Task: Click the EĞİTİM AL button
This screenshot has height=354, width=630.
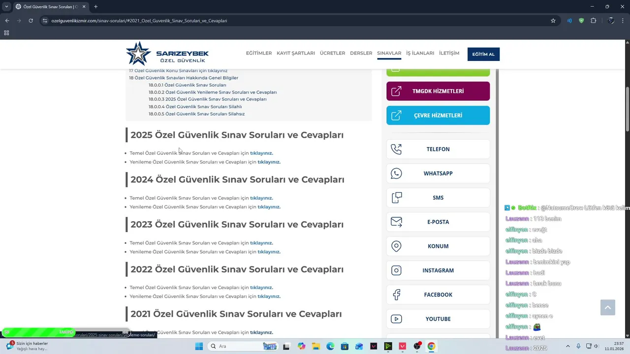Action: point(483,54)
